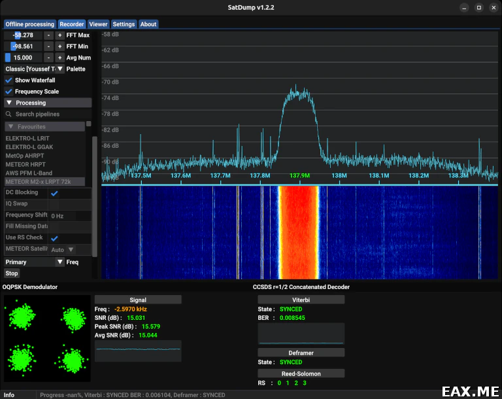Increase Avg Num with plus button
This screenshot has width=502, height=399.
pyautogui.click(x=59, y=58)
